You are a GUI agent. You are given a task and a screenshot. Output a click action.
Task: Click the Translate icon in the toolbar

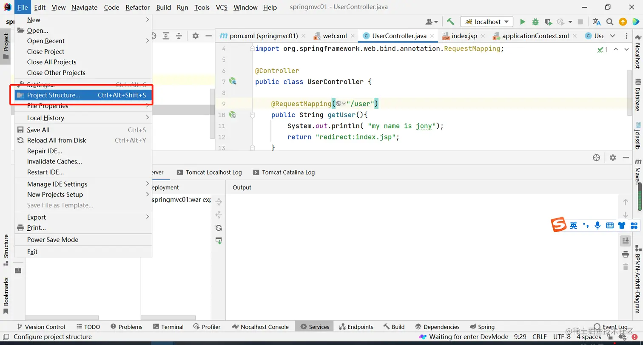point(597,22)
